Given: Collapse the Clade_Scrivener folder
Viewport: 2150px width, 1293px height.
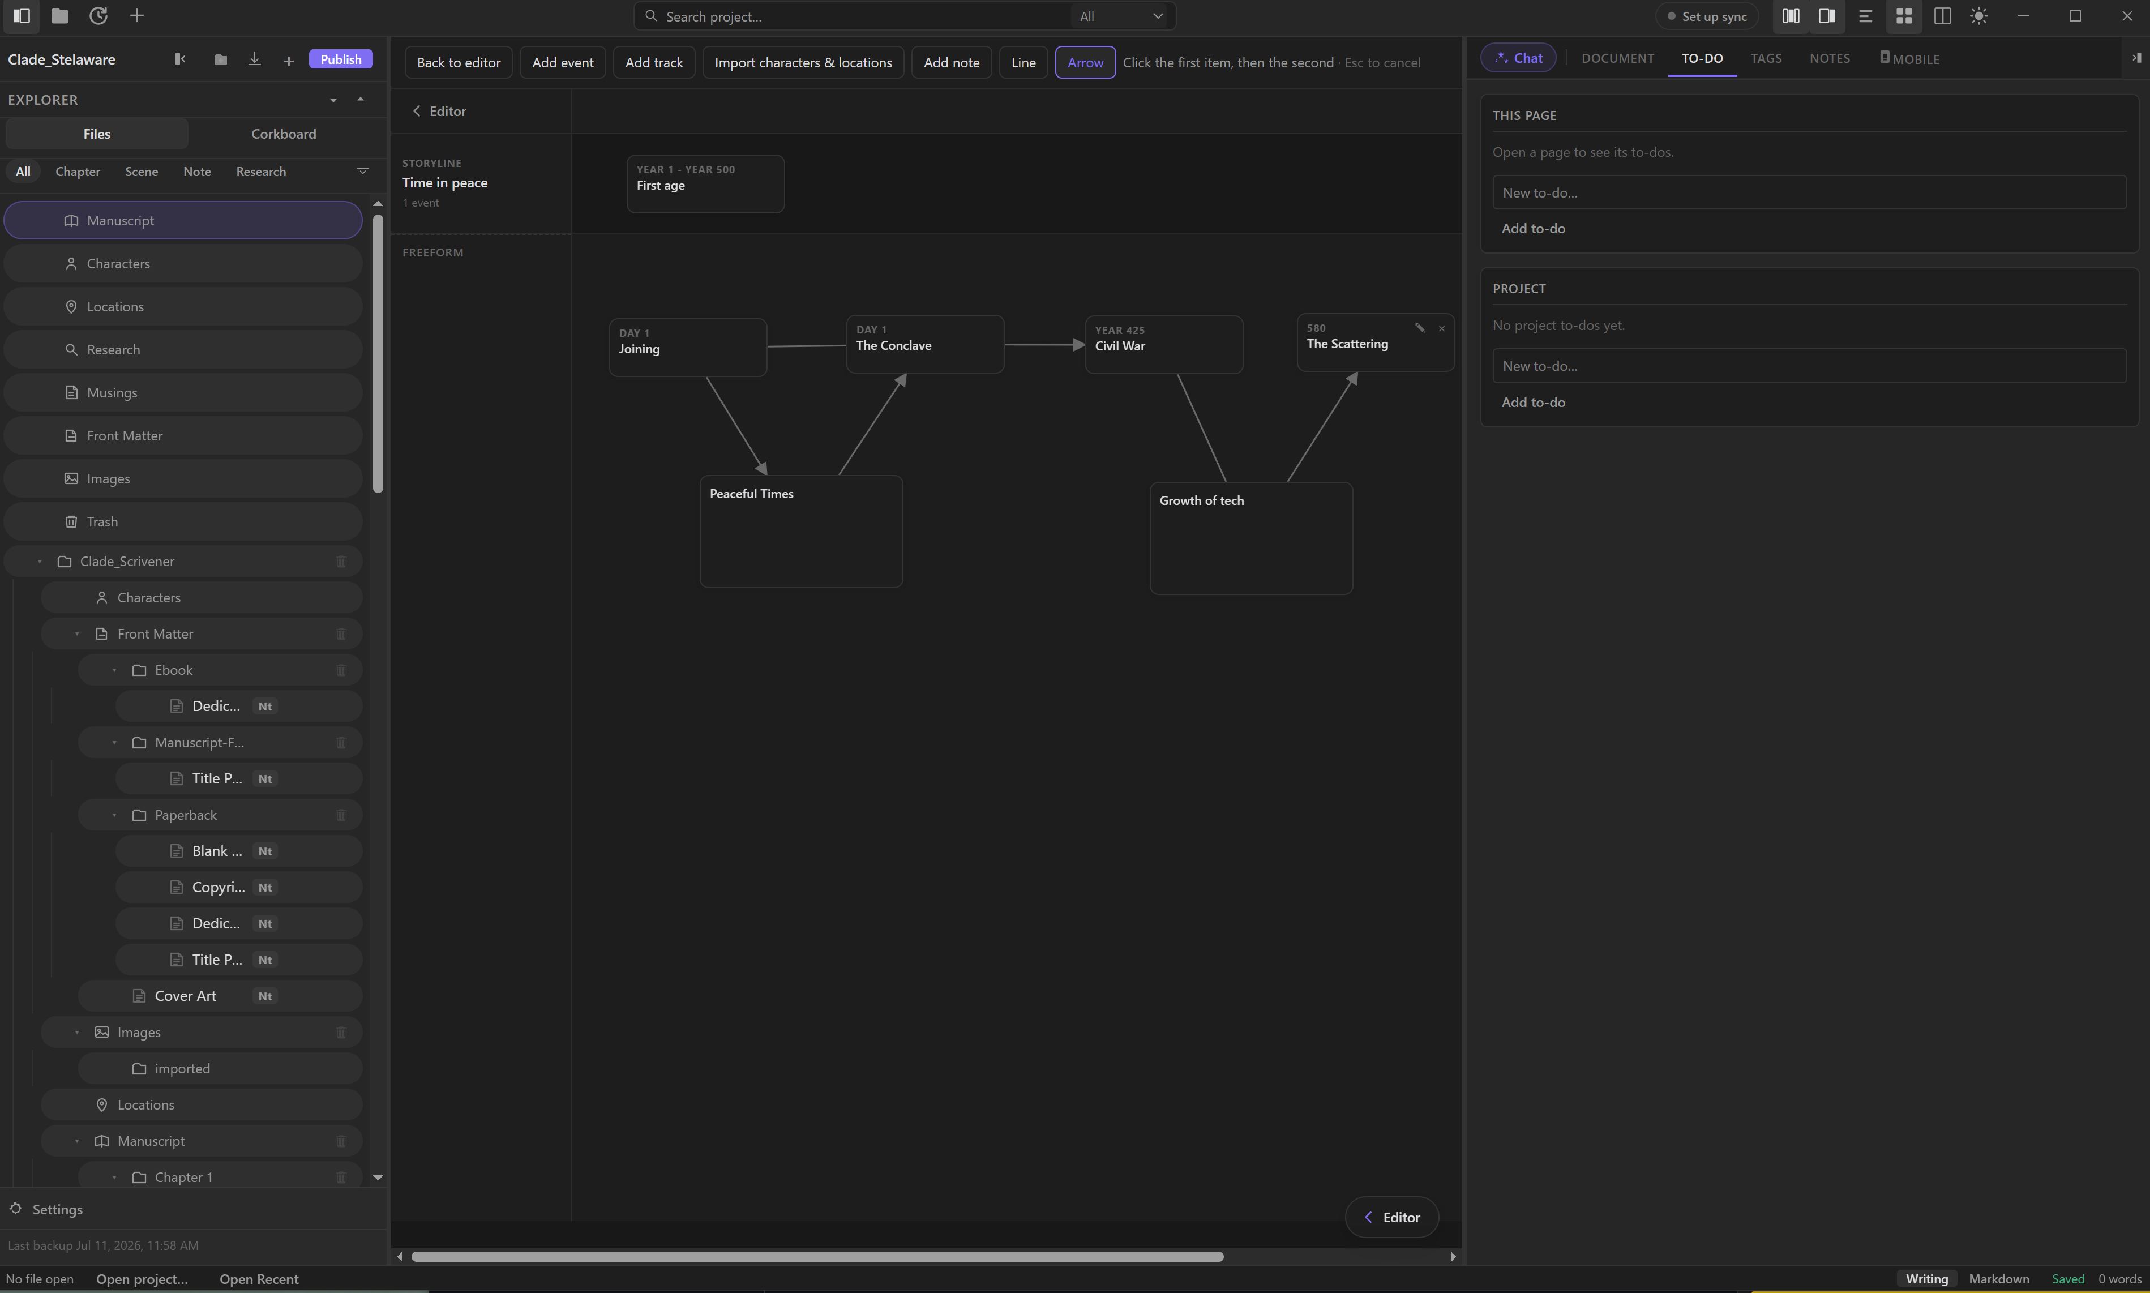Looking at the screenshot, I should click(x=39, y=561).
